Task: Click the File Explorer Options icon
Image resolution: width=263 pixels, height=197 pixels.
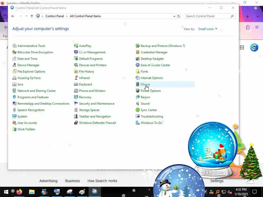Action: pos(14,71)
